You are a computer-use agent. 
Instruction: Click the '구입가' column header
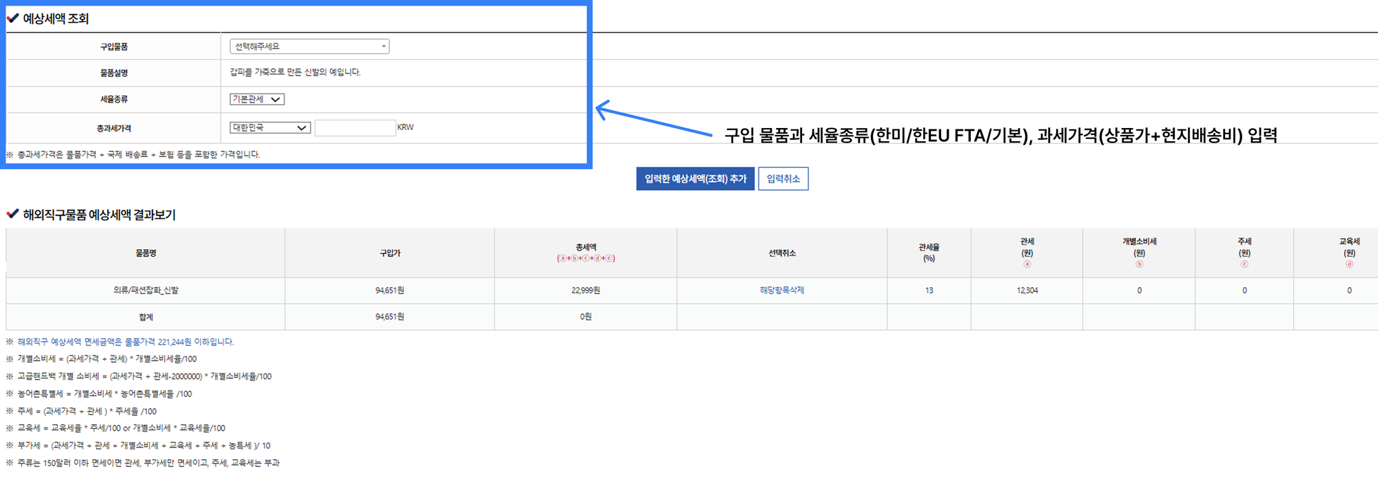(390, 253)
